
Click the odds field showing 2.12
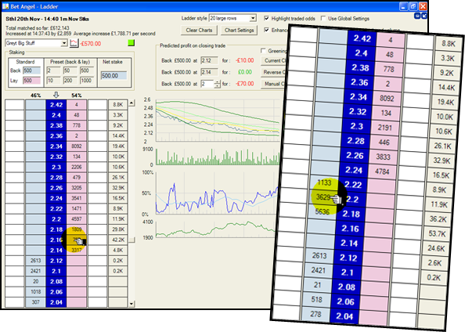point(209,60)
